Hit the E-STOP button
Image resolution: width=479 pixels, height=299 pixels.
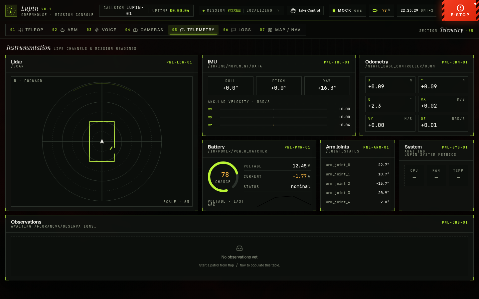point(460,11)
